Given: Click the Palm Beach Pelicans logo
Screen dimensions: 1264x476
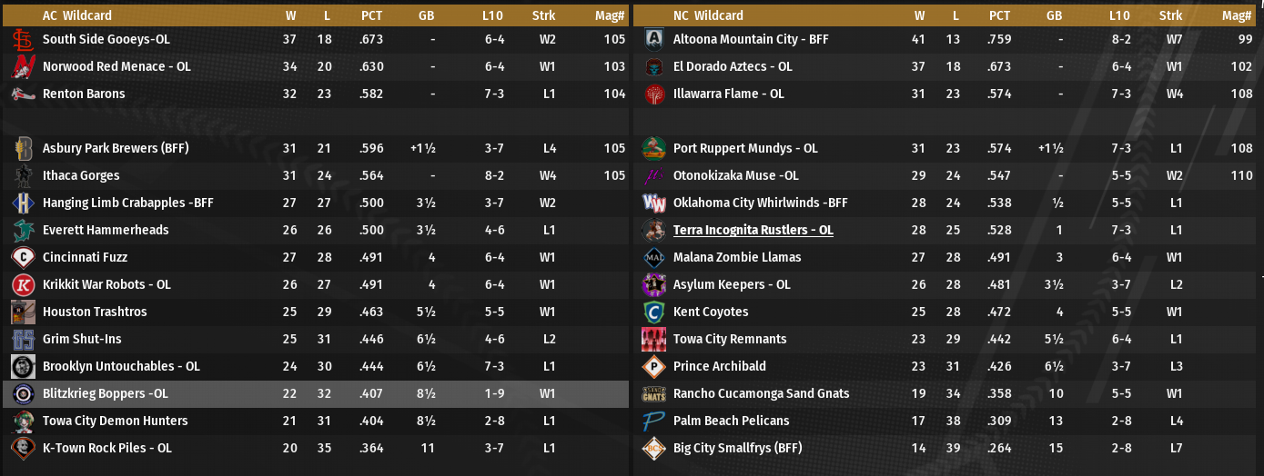Looking at the screenshot, I should (654, 421).
